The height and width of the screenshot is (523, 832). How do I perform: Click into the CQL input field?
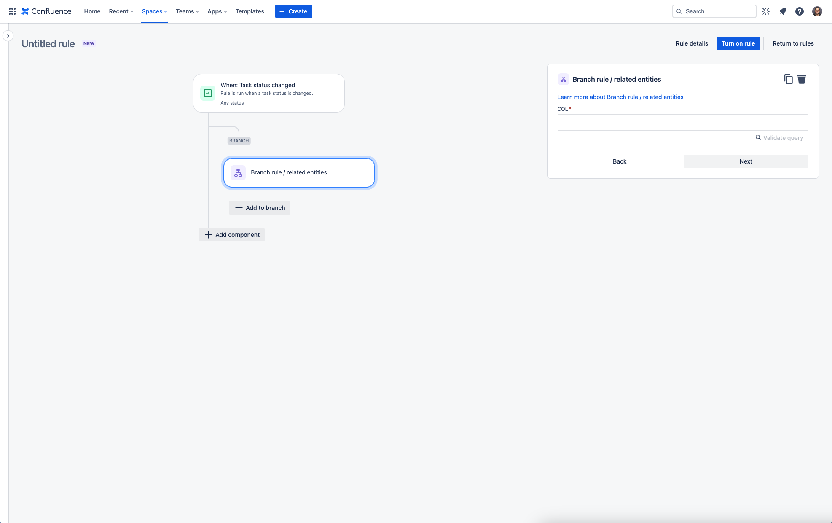click(x=683, y=123)
